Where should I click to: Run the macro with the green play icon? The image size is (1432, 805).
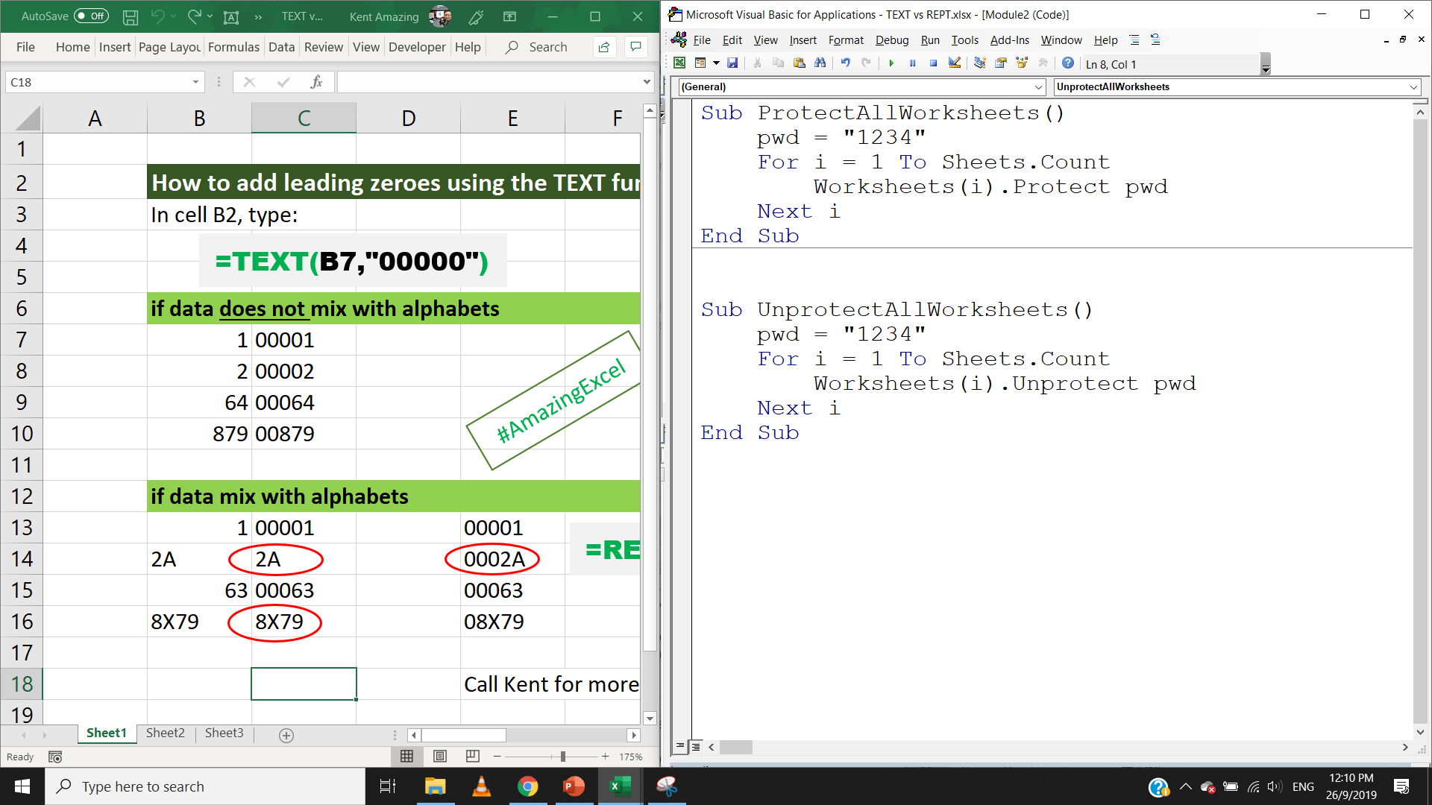(891, 63)
